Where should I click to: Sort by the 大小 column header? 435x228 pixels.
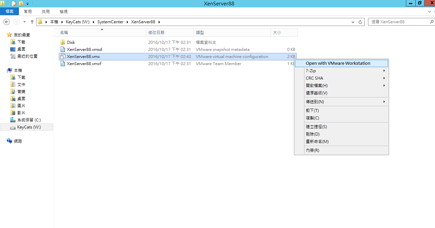tap(284, 33)
